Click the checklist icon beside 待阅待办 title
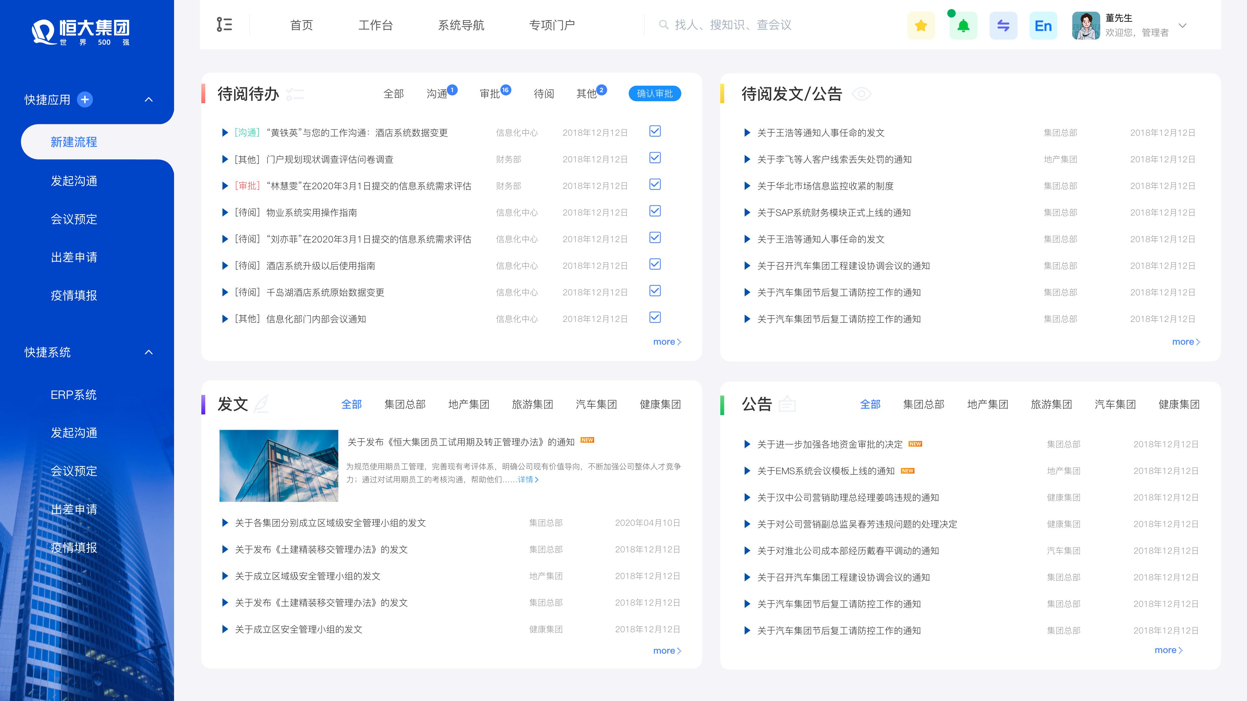The image size is (1247, 701). coord(295,94)
